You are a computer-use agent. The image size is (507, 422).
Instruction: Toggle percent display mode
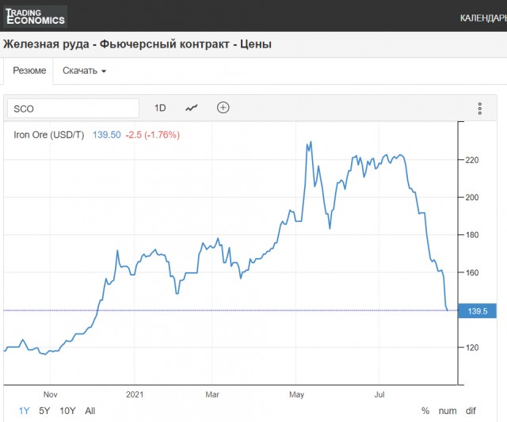coord(425,411)
